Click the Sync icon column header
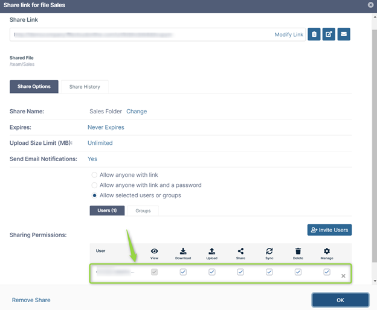The image size is (377, 310). [269, 254]
